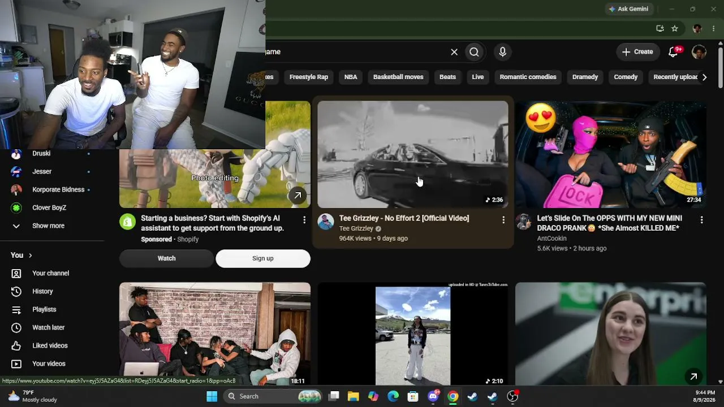The image size is (724, 407).
Task: Select the Beats filter chip
Action: (x=447, y=77)
